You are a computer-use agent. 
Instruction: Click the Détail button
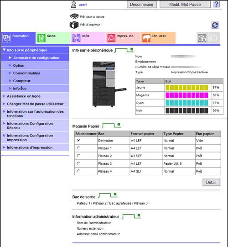pyautogui.click(x=211, y=183)
